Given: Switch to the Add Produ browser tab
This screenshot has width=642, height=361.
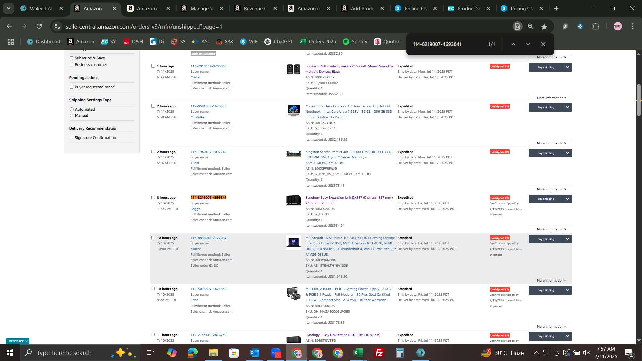Looking at the screenshot, I should pyautogui.click(x=362, y=9).
